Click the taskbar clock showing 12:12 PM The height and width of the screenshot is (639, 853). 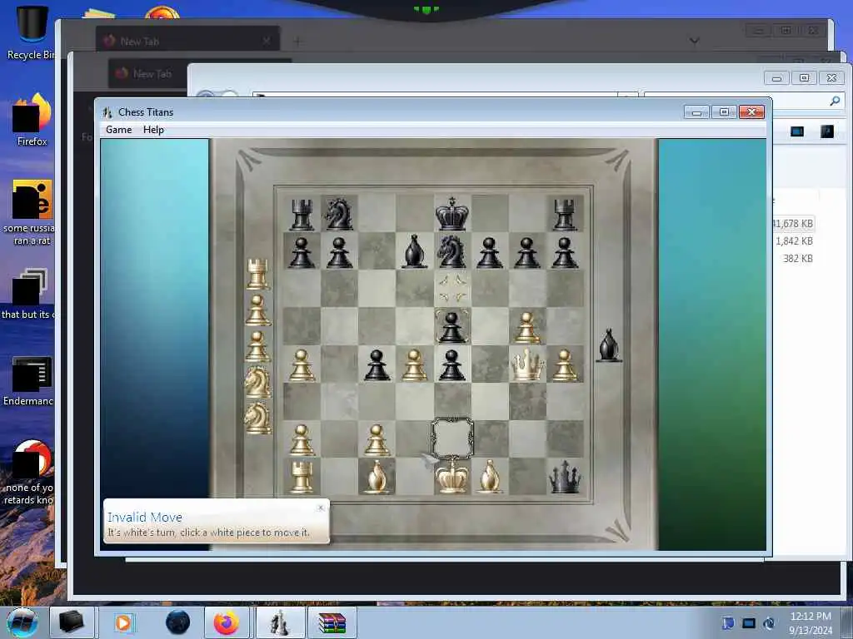(x=811, y=622)
